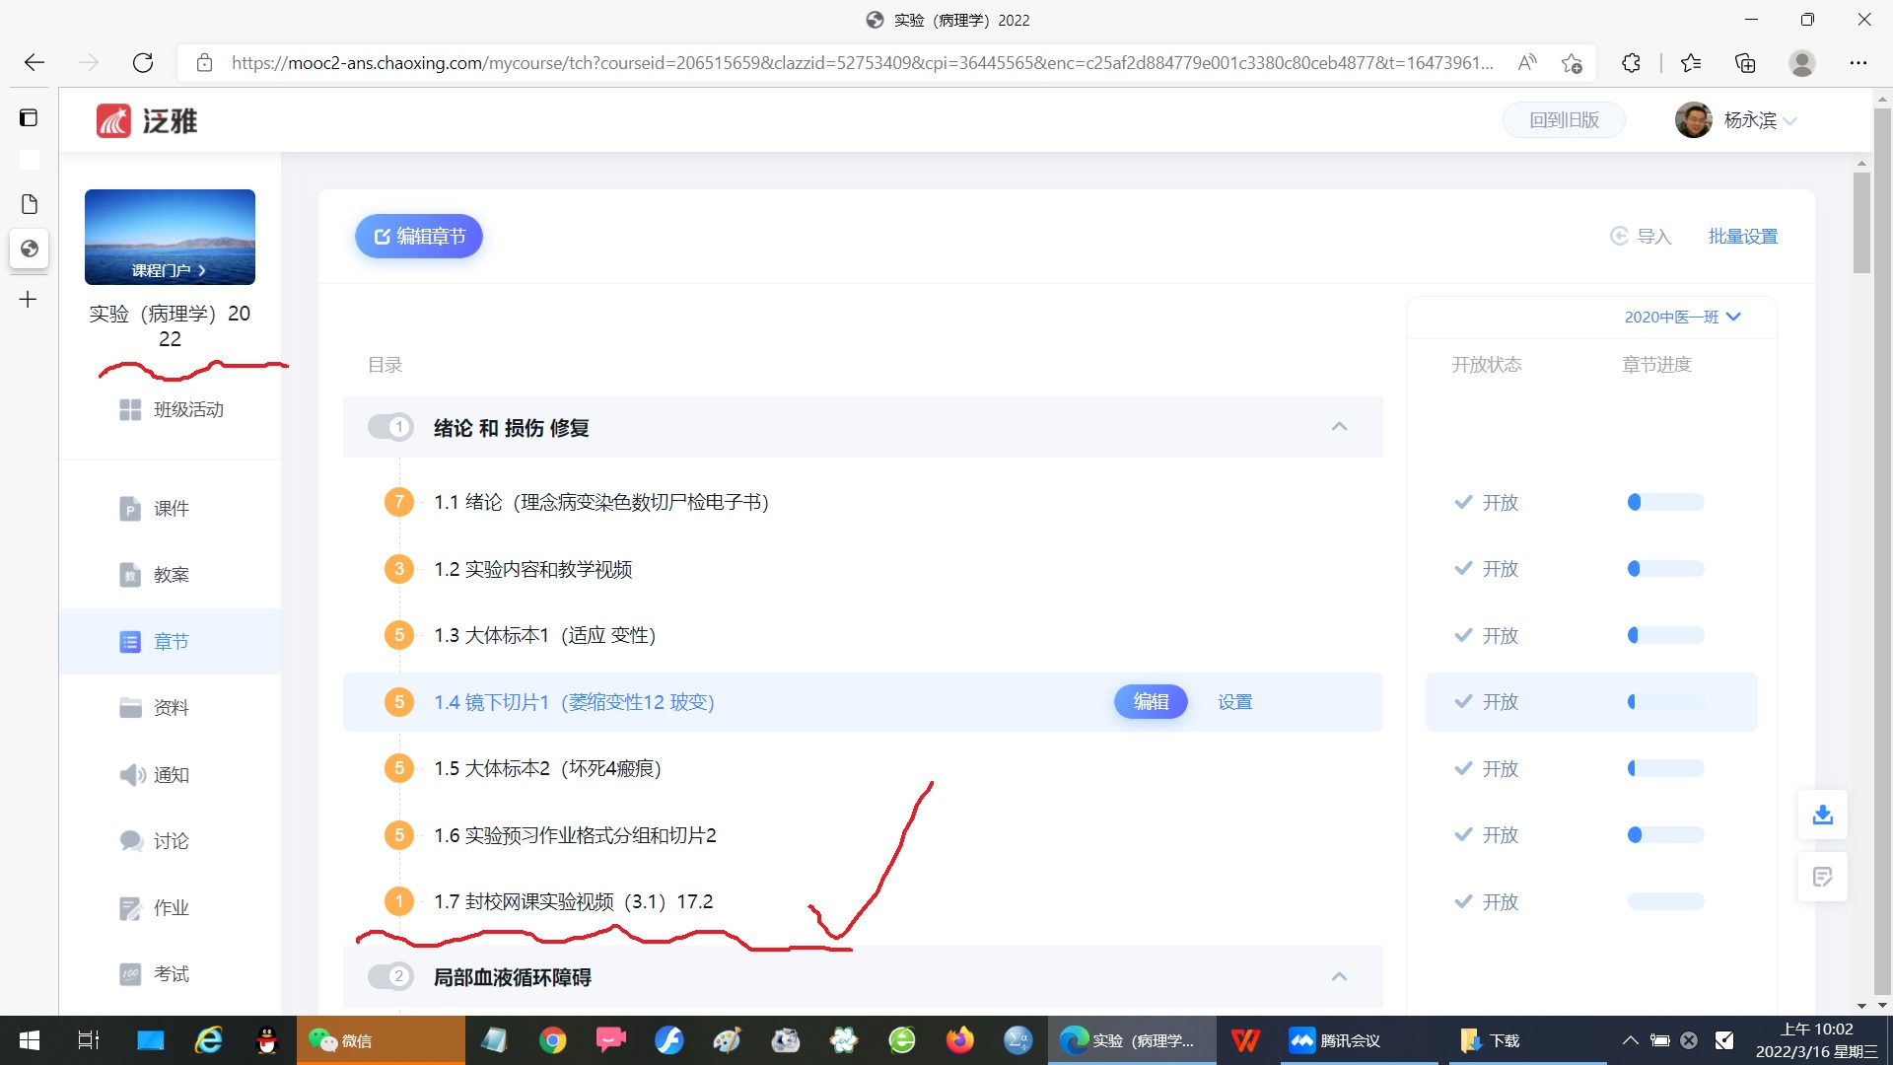Click 批量设置 link
Image resolution: width=1893 pixels, height=1065 pixels.
[x=1742, y=237]
